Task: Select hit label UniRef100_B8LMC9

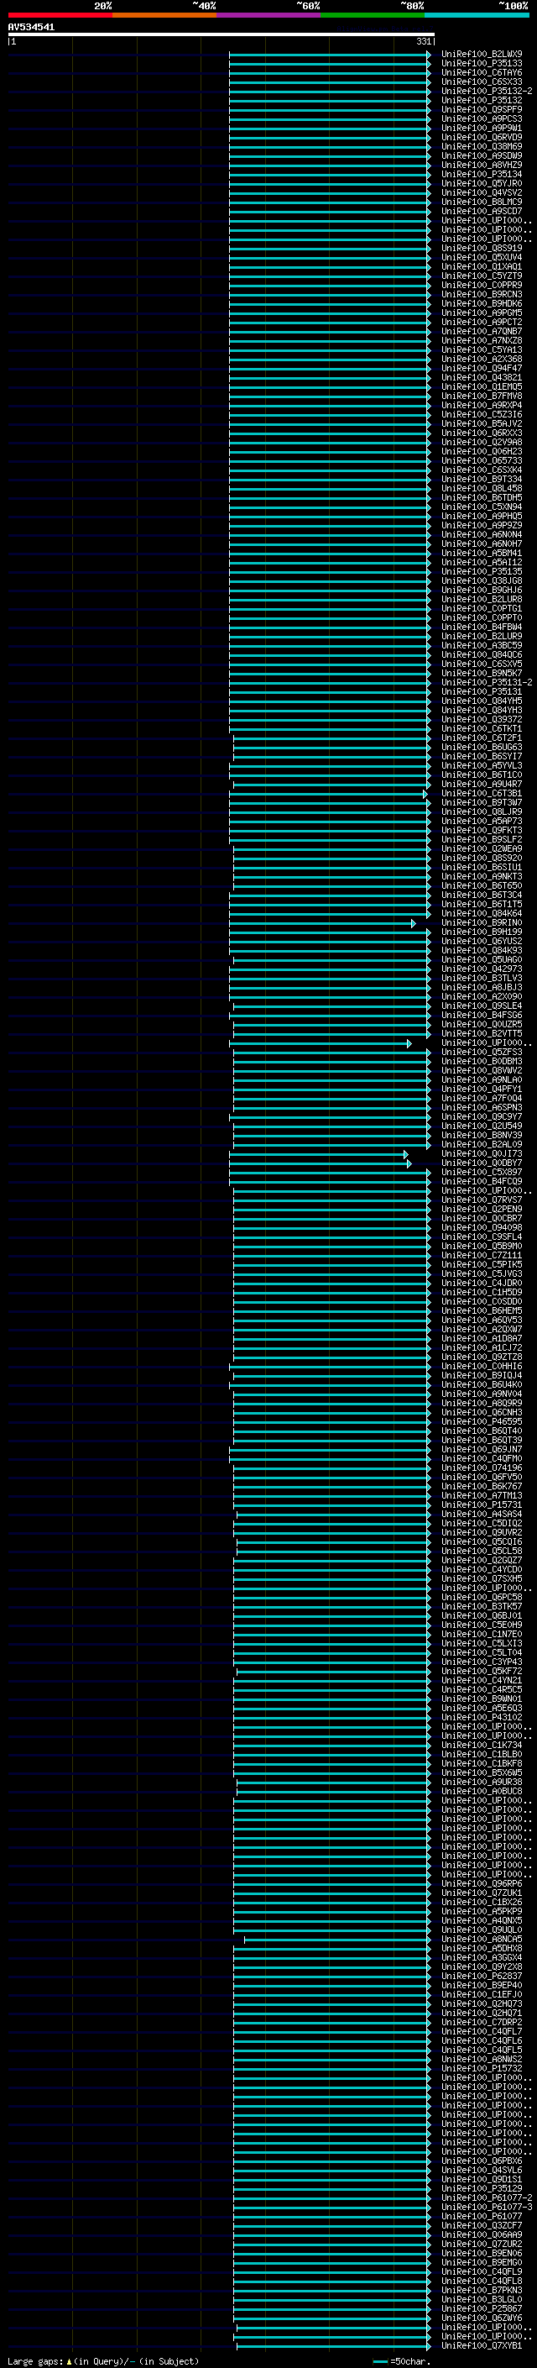Action: 481,202
